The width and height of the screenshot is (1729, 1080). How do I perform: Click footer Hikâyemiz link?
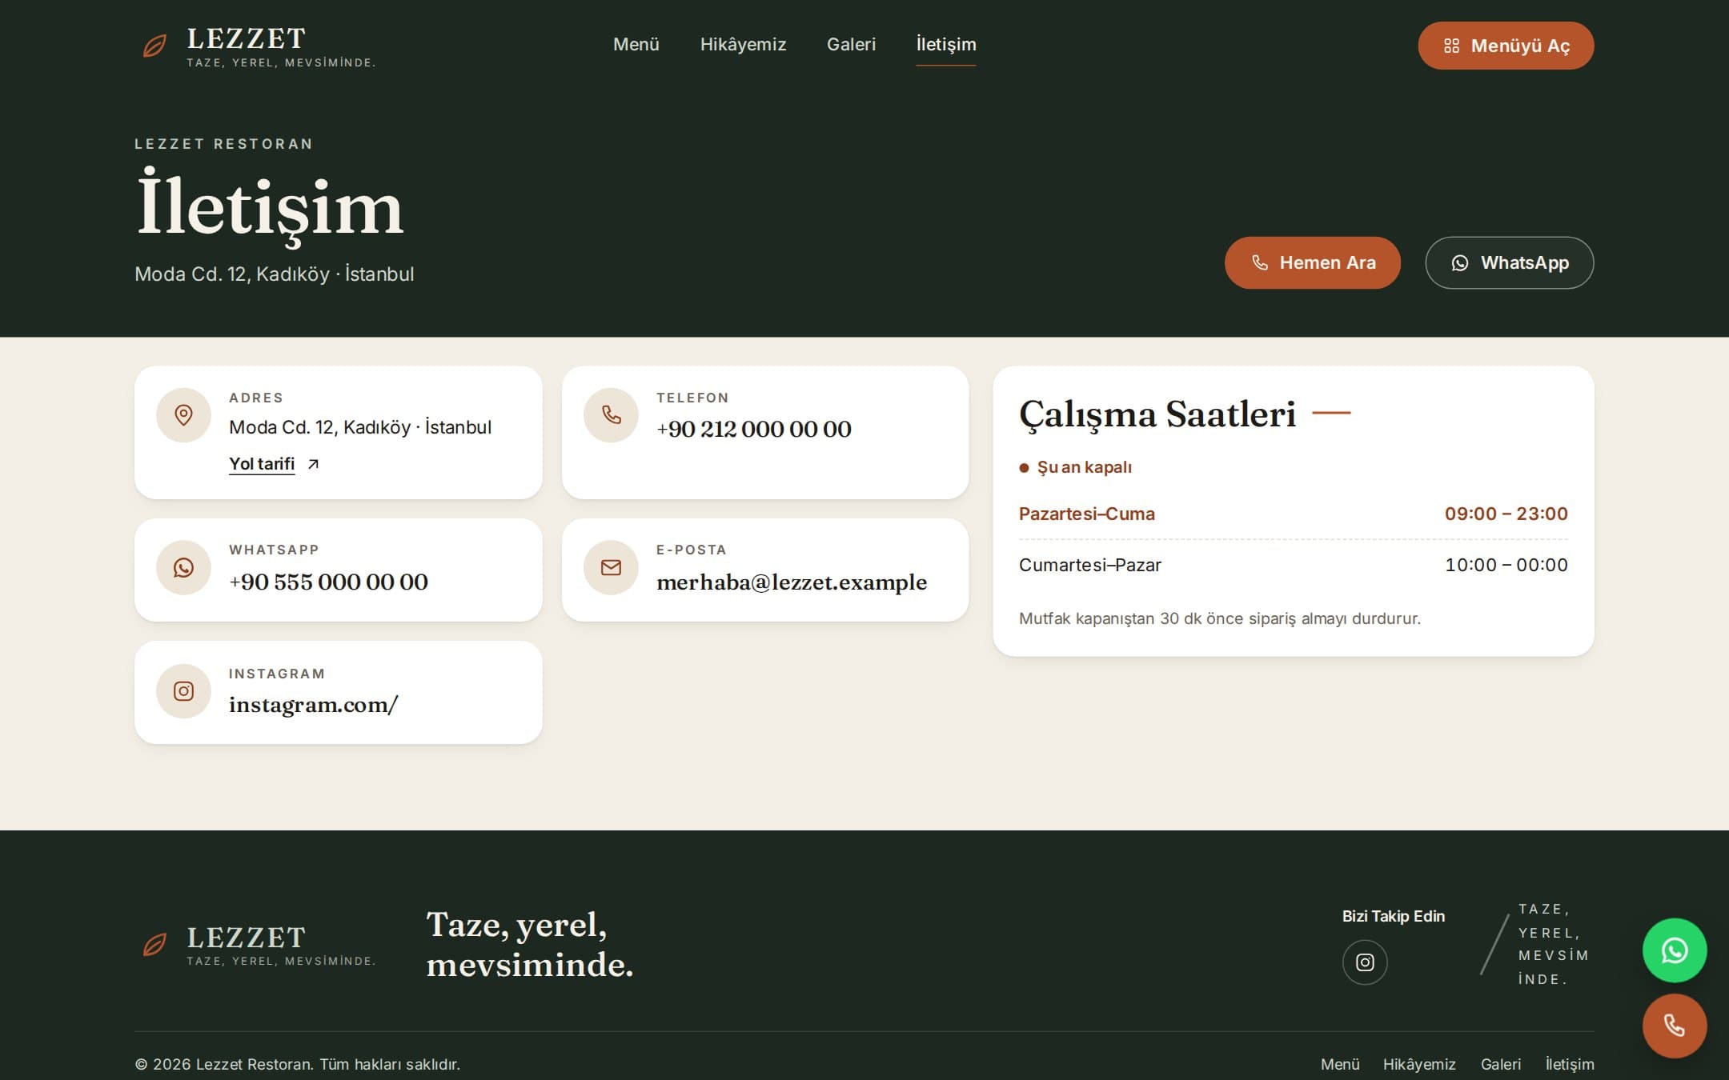tap(1419, 1064)
